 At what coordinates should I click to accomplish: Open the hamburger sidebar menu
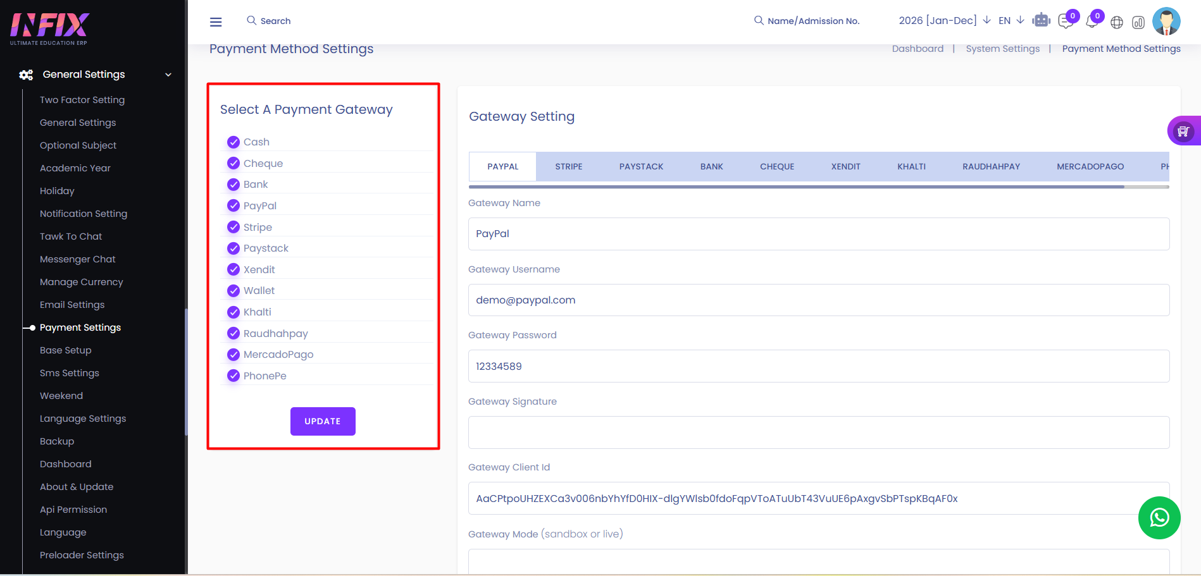click(216, 22)
